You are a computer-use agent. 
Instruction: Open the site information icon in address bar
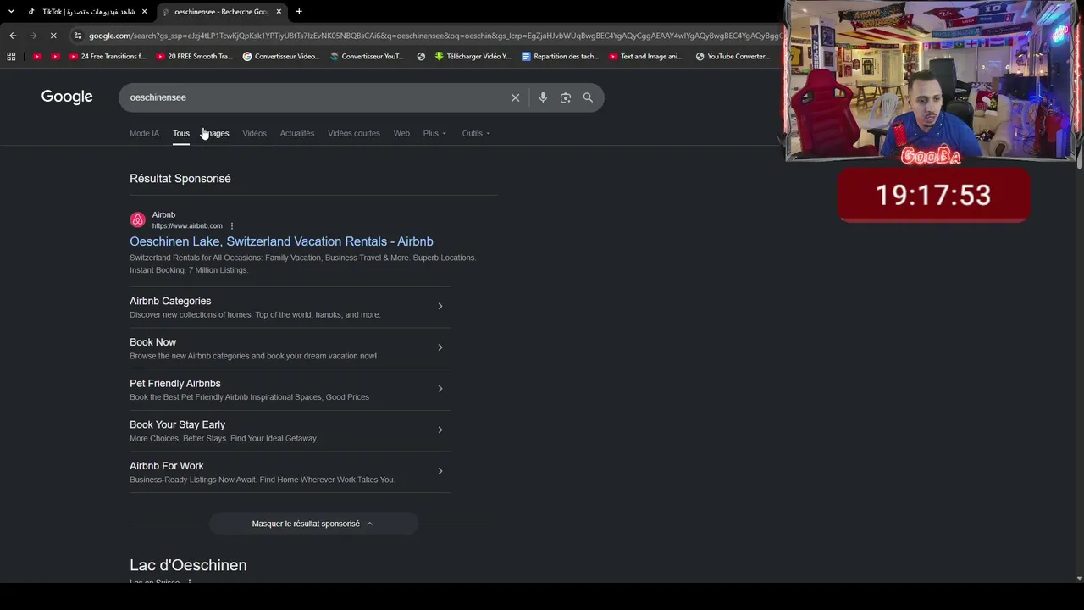tap(78, 36)
